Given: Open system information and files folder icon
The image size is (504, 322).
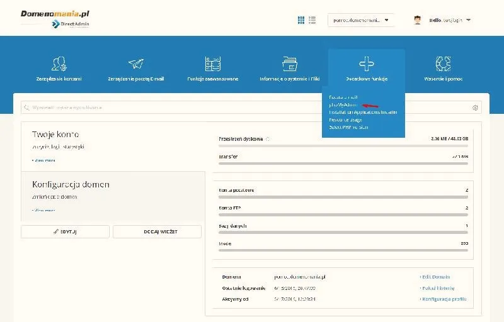Looking at the screenshot, I should pyautogui.click(x=290, y=64).
